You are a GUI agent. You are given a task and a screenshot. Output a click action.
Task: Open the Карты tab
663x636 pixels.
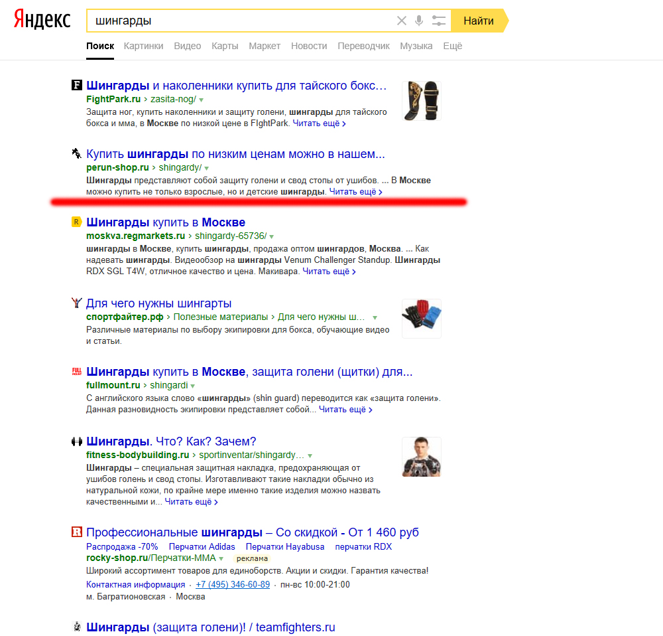pyautogui.click(x=225, y=46)
